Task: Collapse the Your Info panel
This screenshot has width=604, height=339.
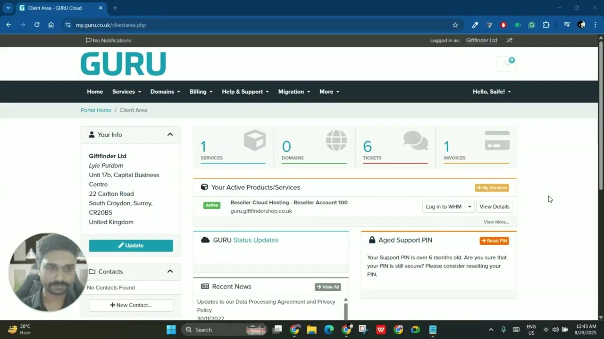Action: point(170,135)
